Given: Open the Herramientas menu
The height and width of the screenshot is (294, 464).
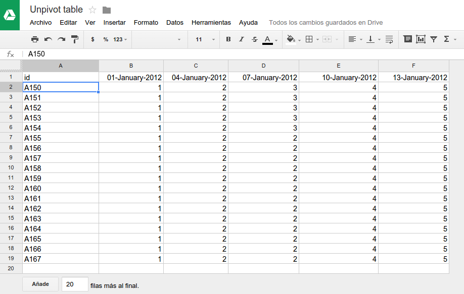Looking at the screenshot, I should tap(211, 23).
